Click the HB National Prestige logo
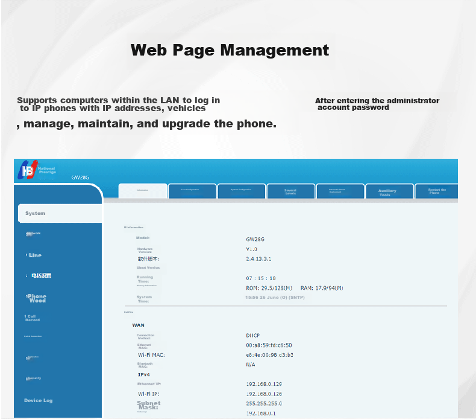 tap(37, 170)
